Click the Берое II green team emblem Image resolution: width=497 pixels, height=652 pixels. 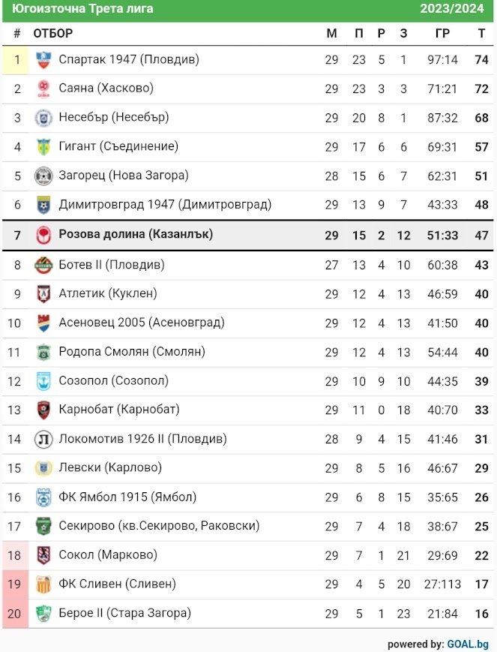click(43, 614)
